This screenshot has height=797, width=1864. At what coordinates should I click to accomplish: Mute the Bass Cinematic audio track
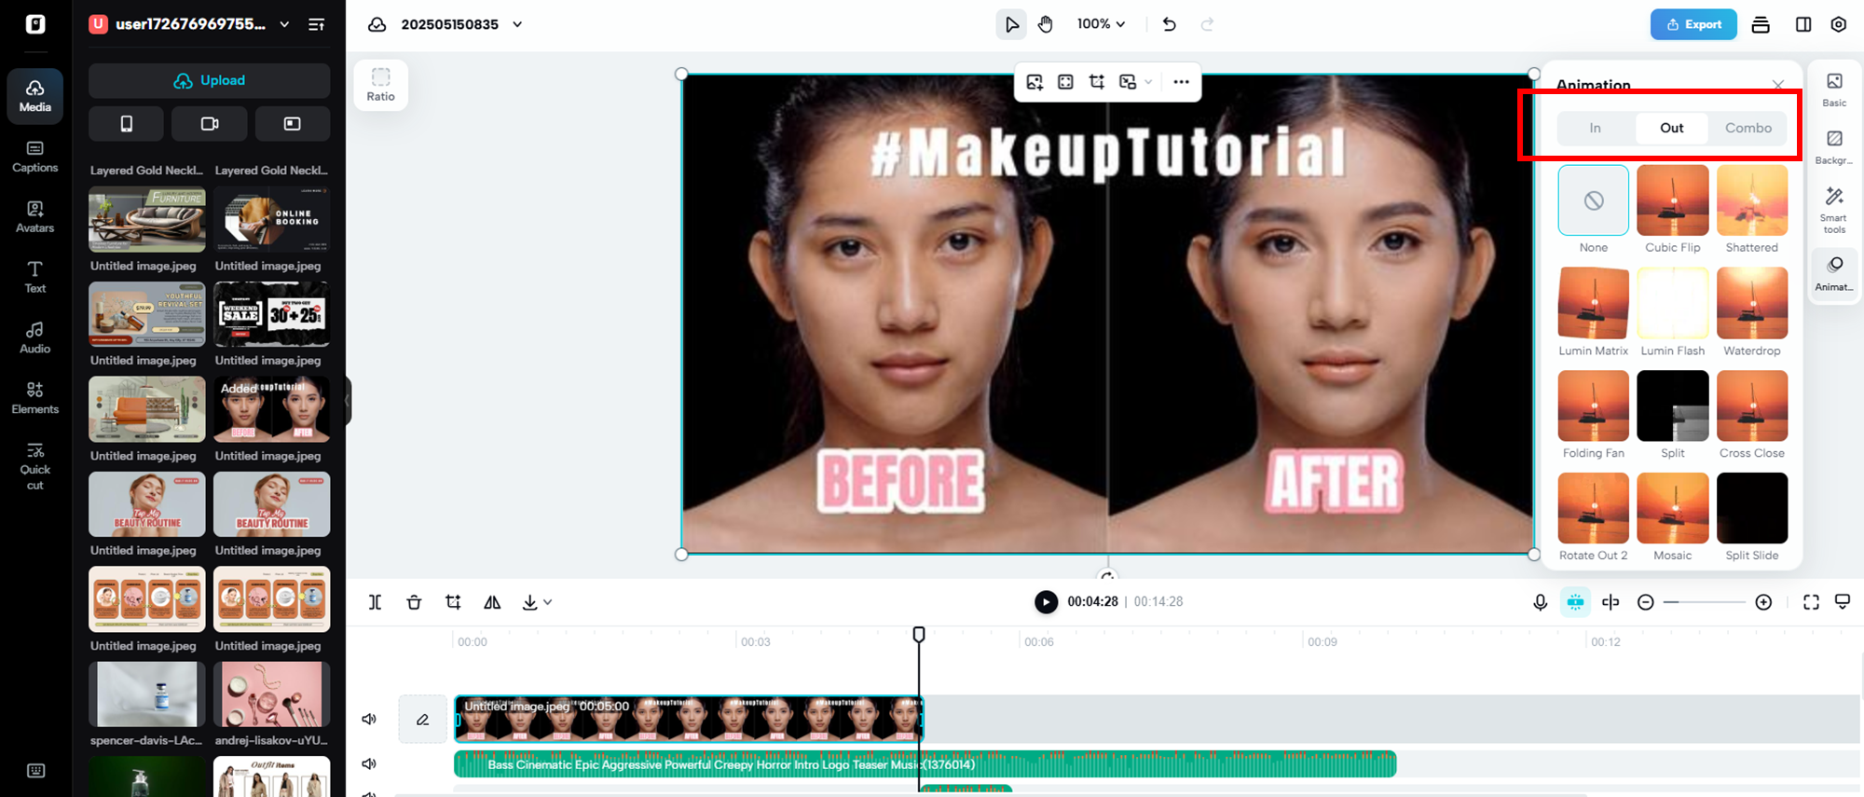click(x=369, y=763)
